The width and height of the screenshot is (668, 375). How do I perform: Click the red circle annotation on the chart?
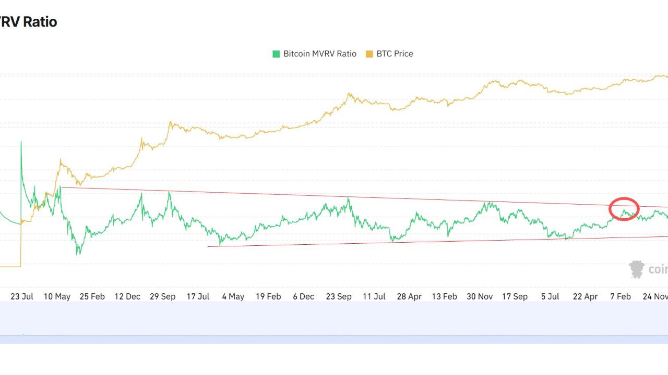tap(624, 209)
